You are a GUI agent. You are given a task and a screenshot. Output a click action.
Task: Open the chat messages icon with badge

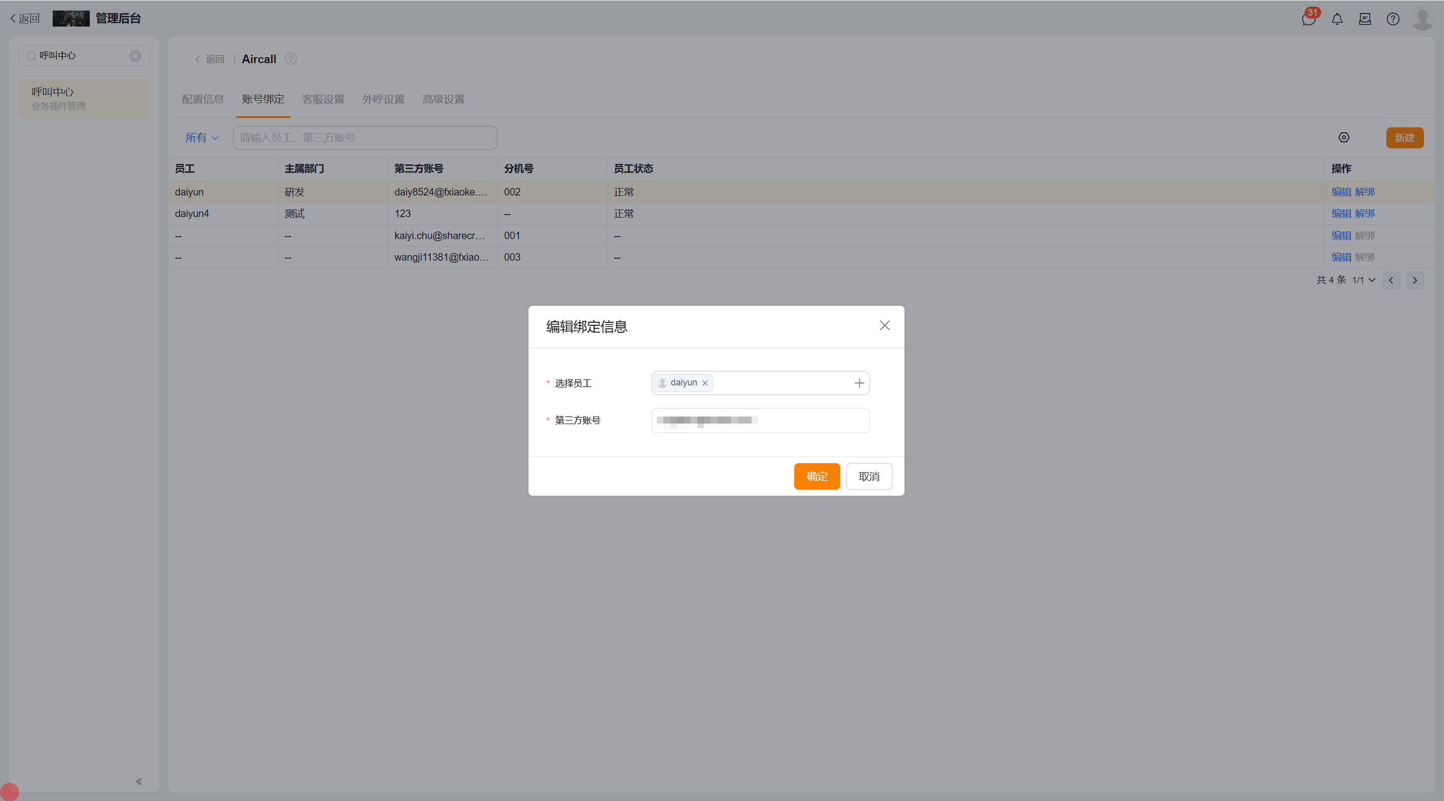[1308, 19]
